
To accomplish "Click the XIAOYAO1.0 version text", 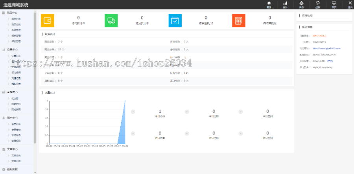I will click(x=319, y=36).
